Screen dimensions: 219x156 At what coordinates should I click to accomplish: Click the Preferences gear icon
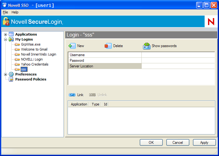tap(11, 74)
